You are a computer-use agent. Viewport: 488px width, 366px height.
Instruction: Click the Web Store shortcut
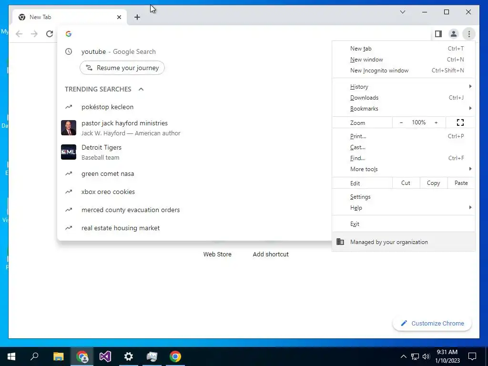(217, 254)
